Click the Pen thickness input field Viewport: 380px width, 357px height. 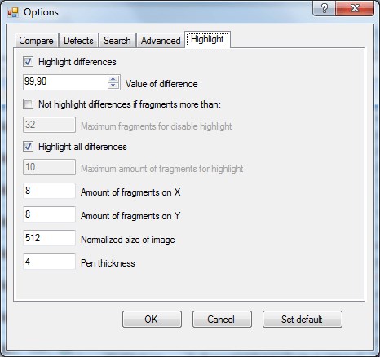pyautogui.click(x=49, y=262)
